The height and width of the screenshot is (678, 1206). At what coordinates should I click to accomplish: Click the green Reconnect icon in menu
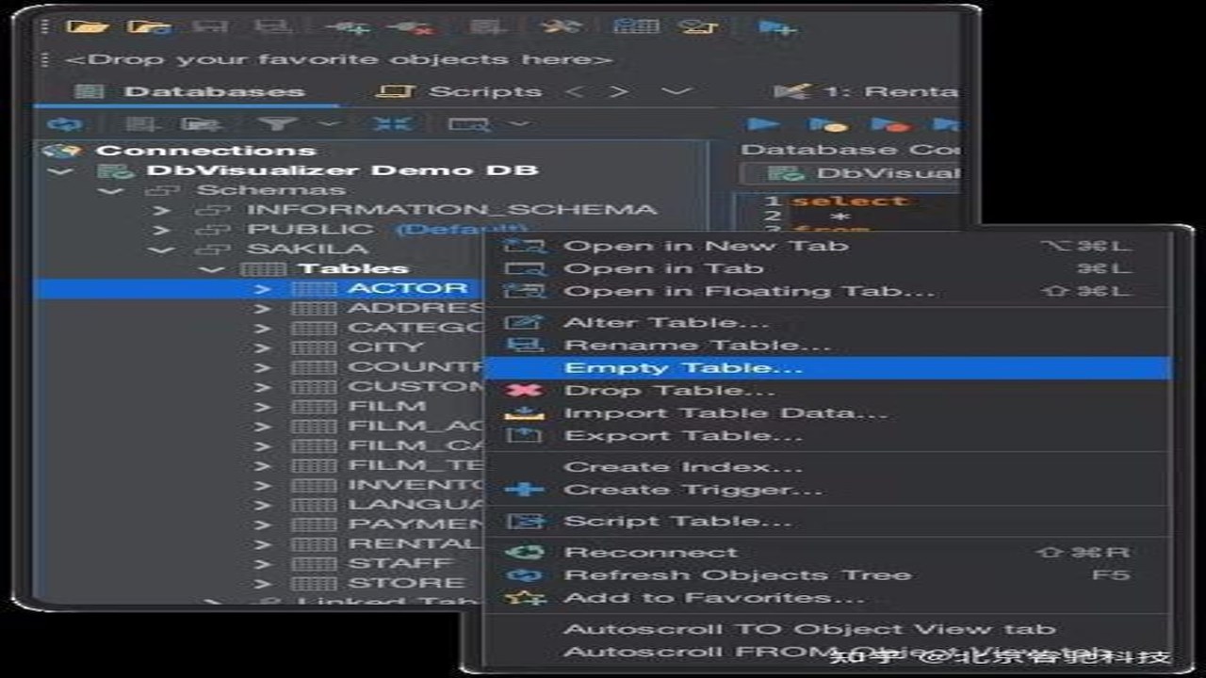click(x=525, y=553)
